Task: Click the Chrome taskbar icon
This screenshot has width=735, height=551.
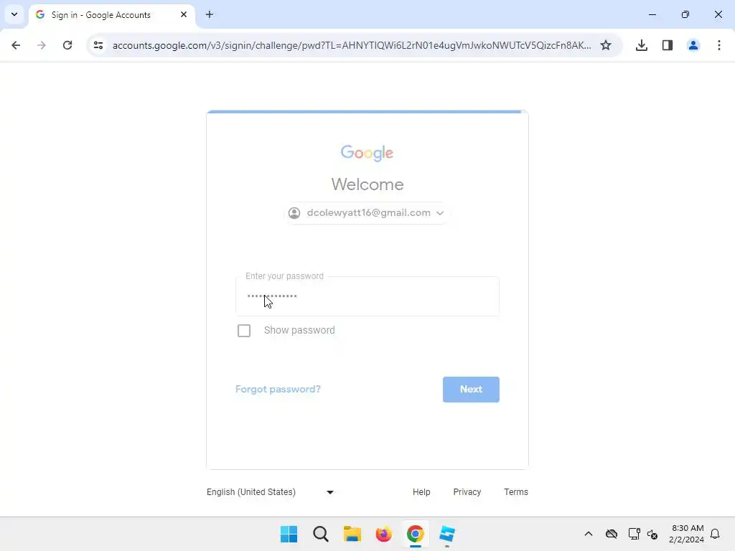Action: (x=416, y=534)
